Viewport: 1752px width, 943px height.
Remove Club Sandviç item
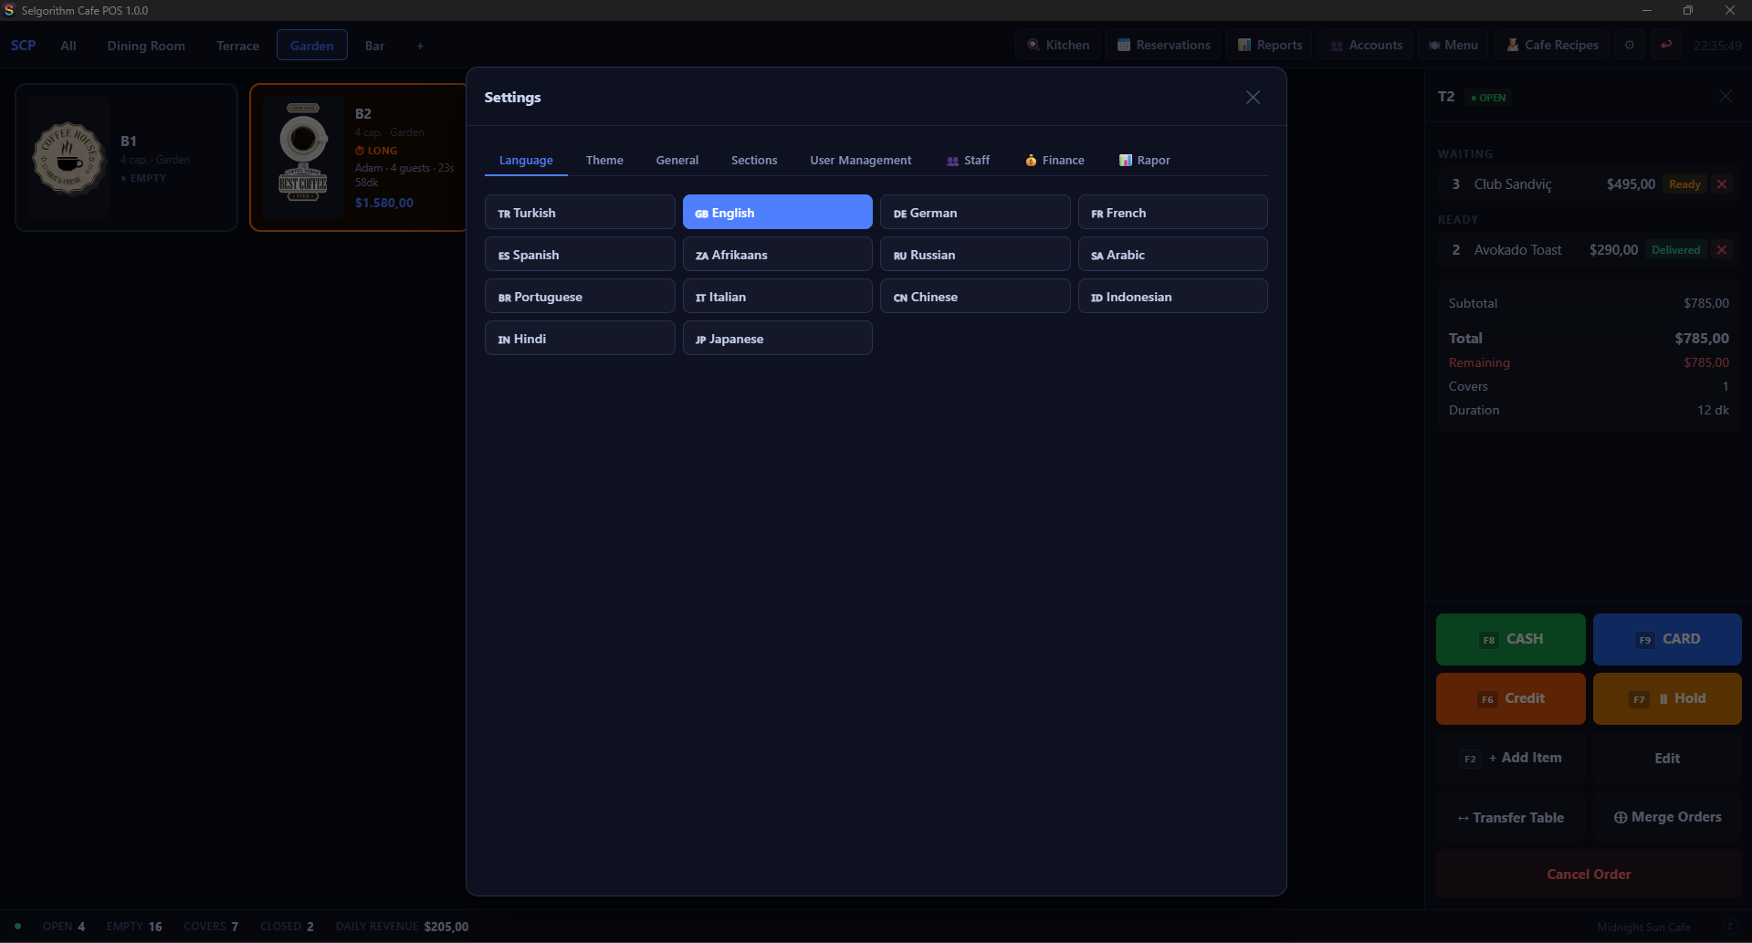click(1722, 184)
